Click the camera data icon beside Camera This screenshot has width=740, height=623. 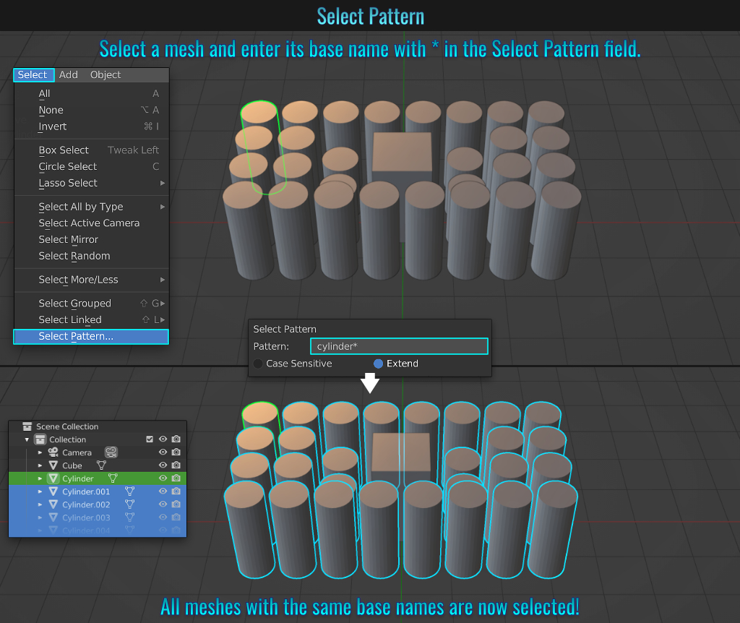111,452
